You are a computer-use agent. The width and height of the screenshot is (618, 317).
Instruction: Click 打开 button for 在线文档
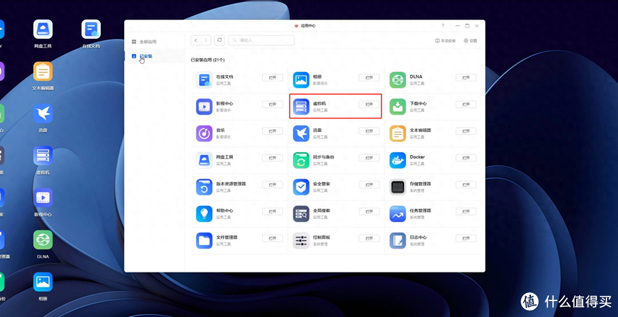272,78
